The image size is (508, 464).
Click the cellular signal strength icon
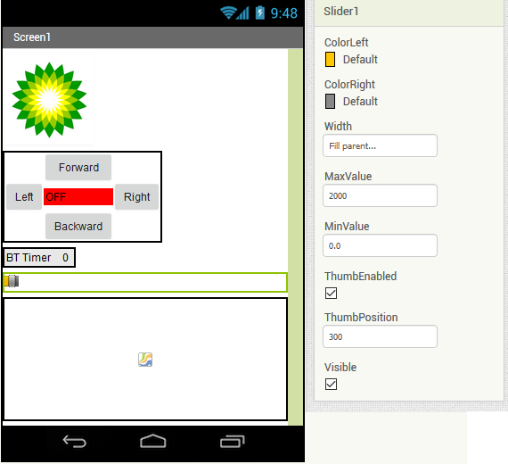coord(242,13)
